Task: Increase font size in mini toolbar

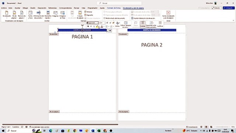Action: [107, 23]
